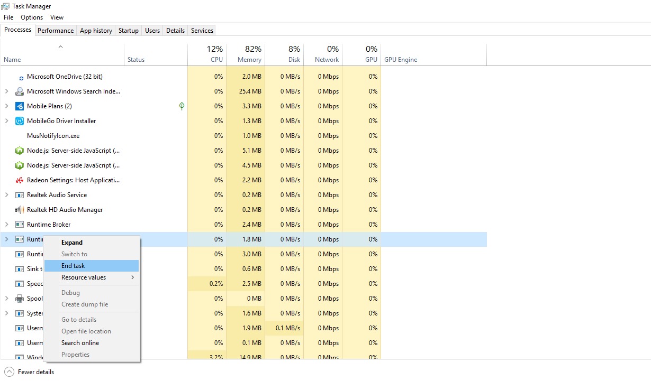Open the Options menu
The height and width of the screenshot is (381, 651).
(32, 17)
